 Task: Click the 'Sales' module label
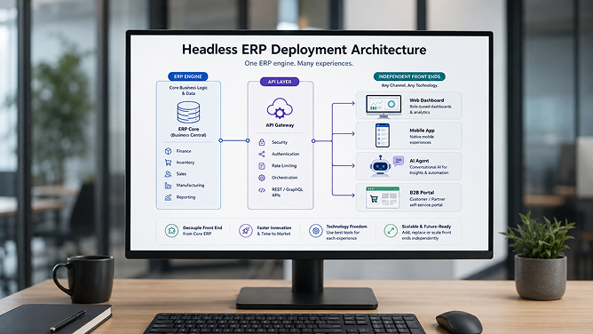coord(181,174)
